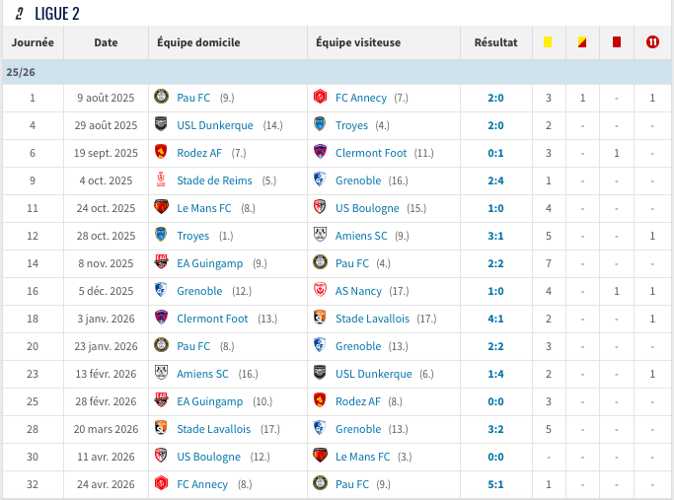The width and height of the screenshot is (674, 500).
Task: Click the Le Mans FC crest in journée 11 row
Action: click(161, 207)
